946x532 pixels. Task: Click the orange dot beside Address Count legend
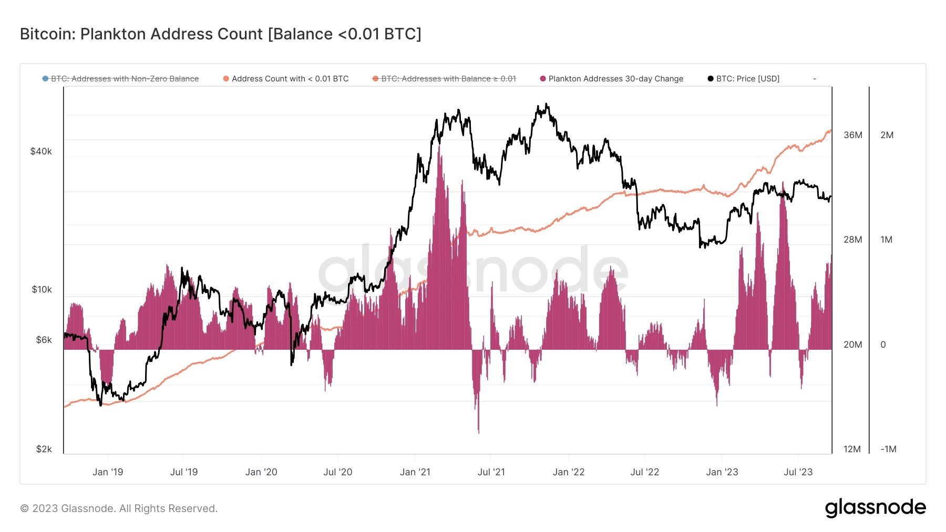tap(226, 79)
